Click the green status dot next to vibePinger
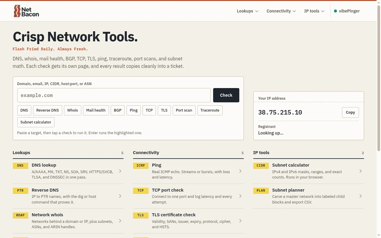Image resolution: width=381 pixels, height=238 pixels. point(335,11)
